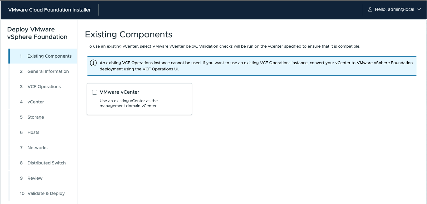This screenshot has height=204, width=427.
Task: Enable the VMware vCenter checkbox
Action: 95,92
